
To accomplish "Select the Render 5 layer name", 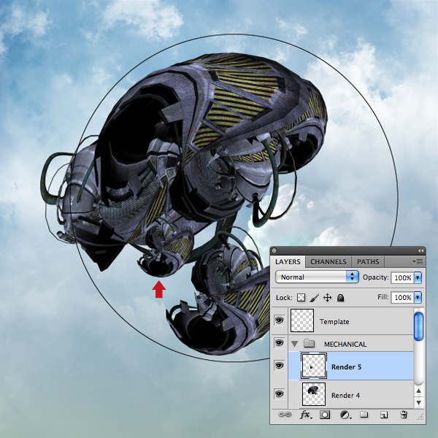I will [346, 367].
